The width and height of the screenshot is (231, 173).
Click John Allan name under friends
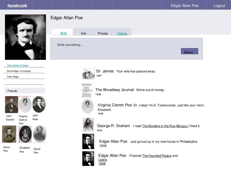tap(35, 117)
